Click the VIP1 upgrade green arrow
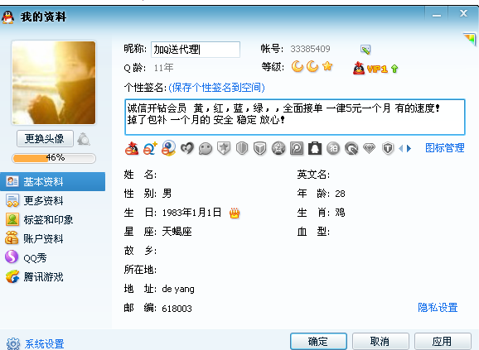The width and height of the screenshot is (479, 350). point(394,69)
